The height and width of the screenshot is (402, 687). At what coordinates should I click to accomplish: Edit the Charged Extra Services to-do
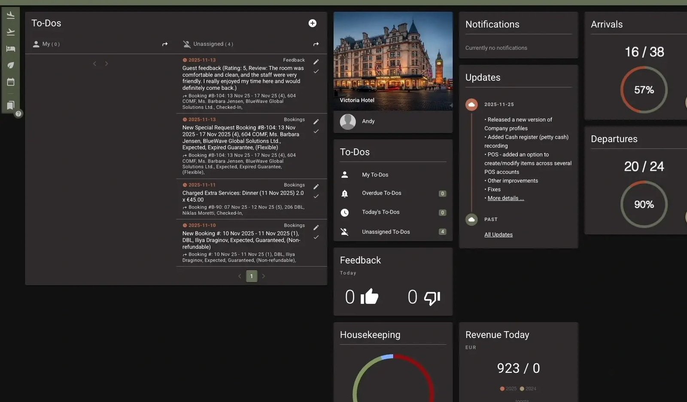point(316,187)
